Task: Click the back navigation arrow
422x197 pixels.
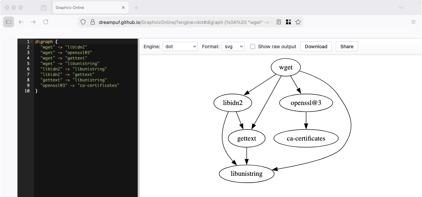Action: (21, 22)
